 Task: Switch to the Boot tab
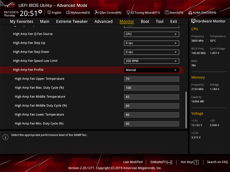[x=145, y=22]
